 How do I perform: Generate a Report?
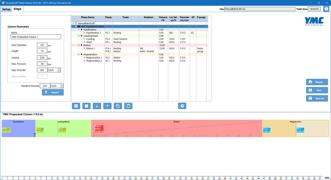[317, 82]
